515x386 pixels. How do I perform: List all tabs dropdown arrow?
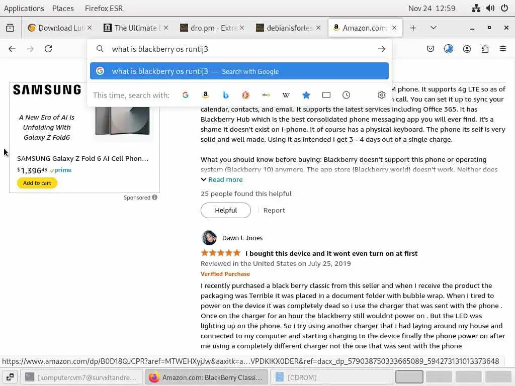click(x=433, y=28)
